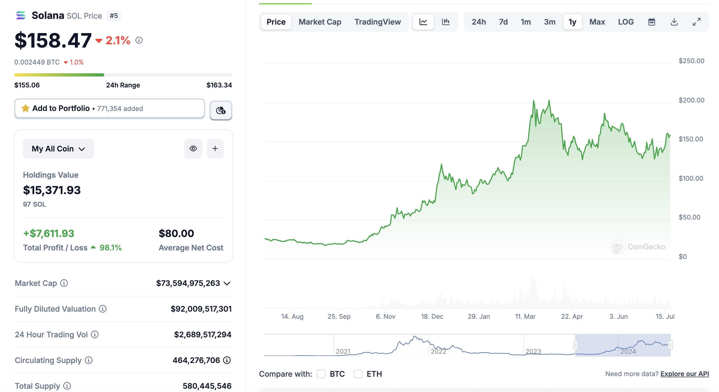
Task: Open Total Supply info icon
Action: (67, 386)
